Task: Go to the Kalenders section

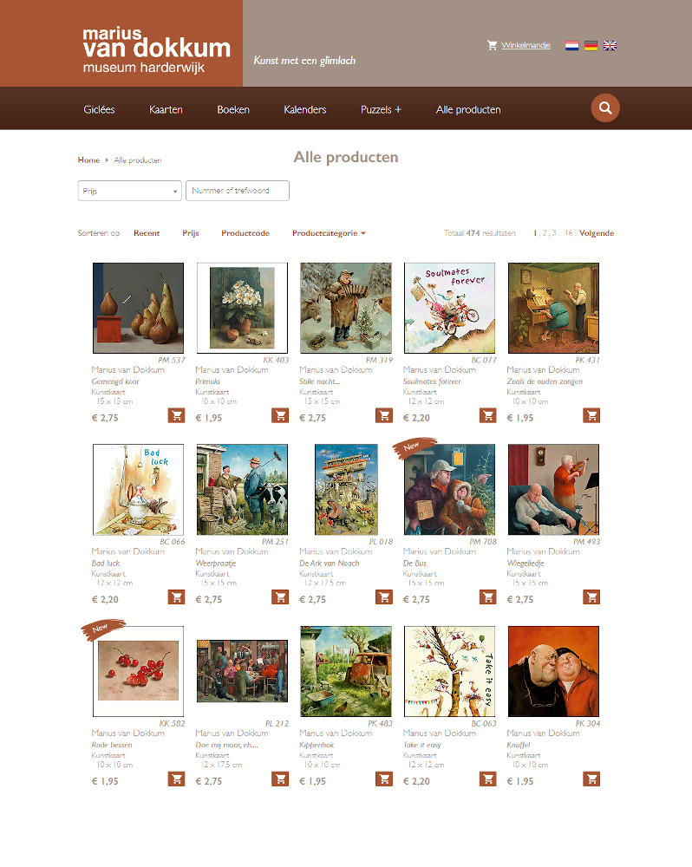Action: coord(304,109)
